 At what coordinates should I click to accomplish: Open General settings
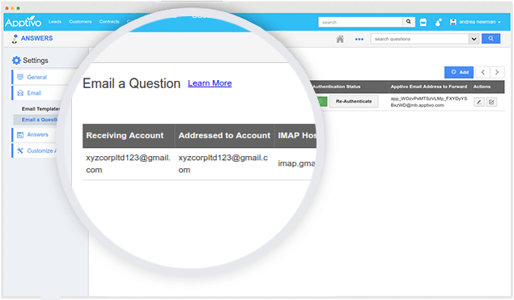pyautogui.click(x=36, y=77)
